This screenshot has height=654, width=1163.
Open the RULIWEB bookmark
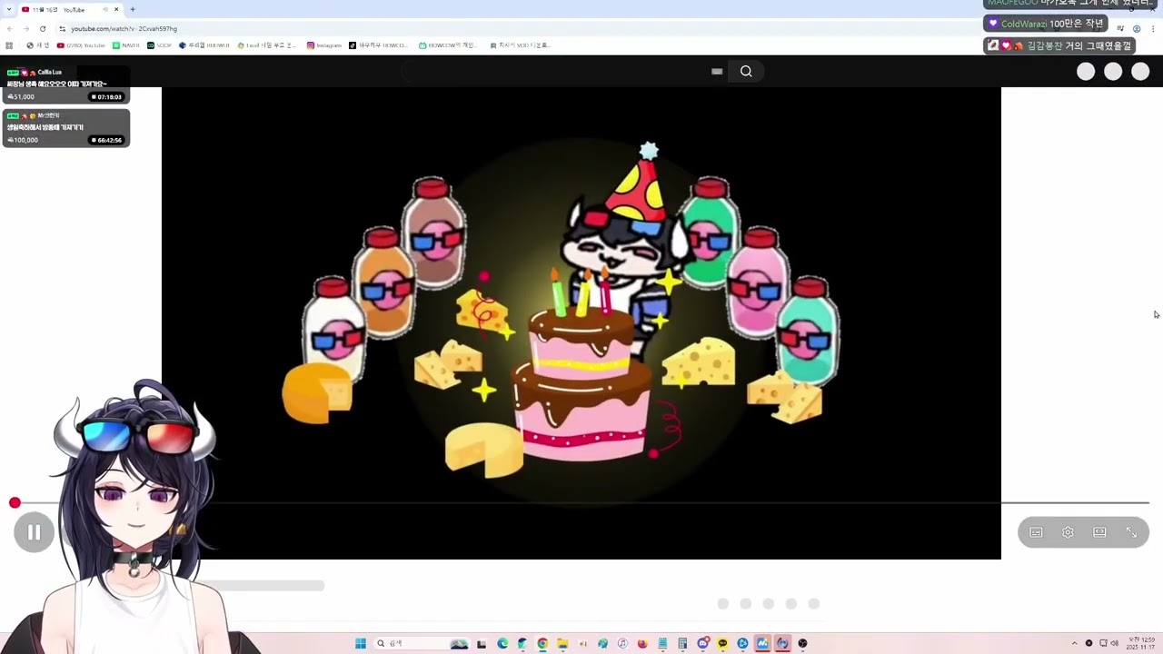pyautogui.click(x=204, y=45)
